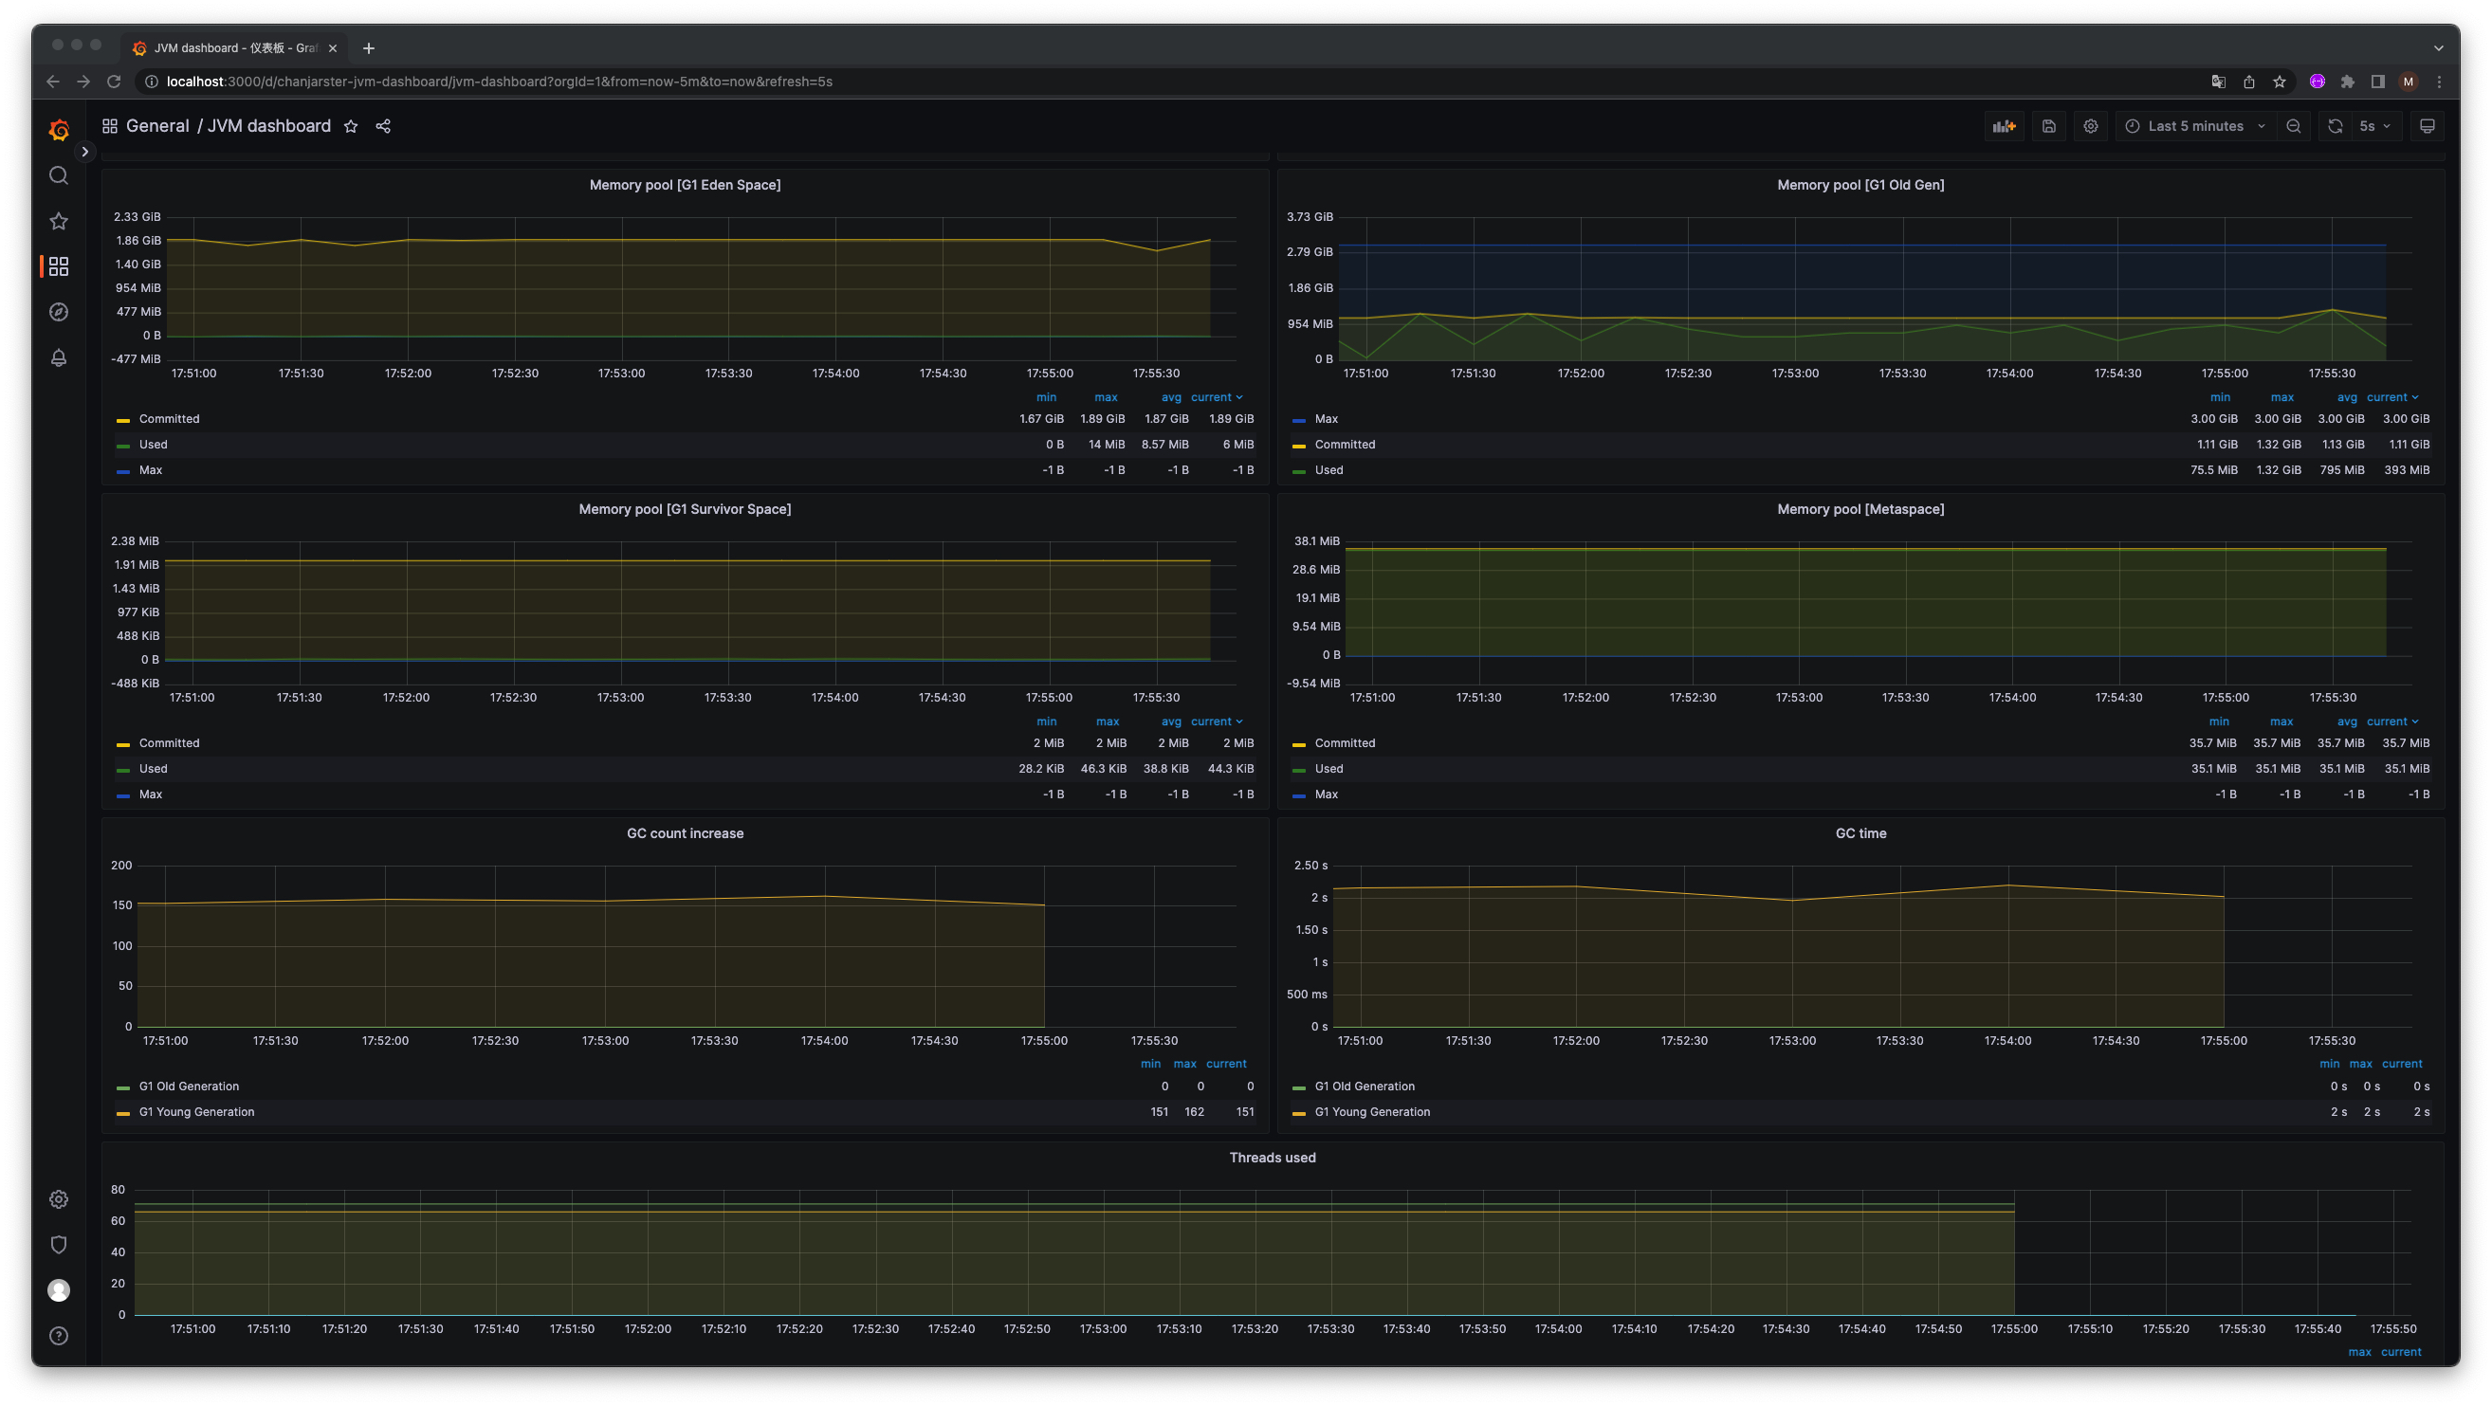Sort GC count legend by current column
The image size is (2492, 1406).
pyautogui.click(x=1226, y=1064)
